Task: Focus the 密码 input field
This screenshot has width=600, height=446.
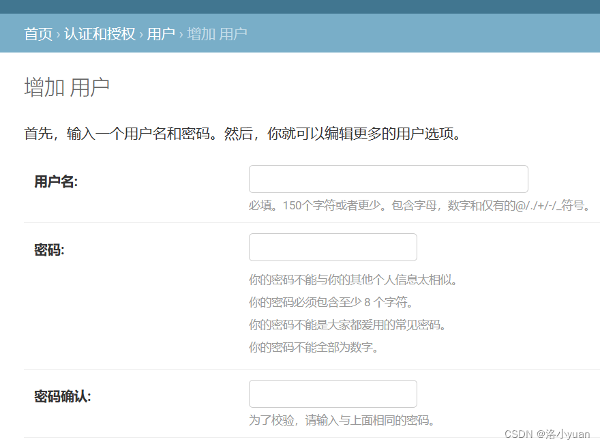Action: [333, 248]
